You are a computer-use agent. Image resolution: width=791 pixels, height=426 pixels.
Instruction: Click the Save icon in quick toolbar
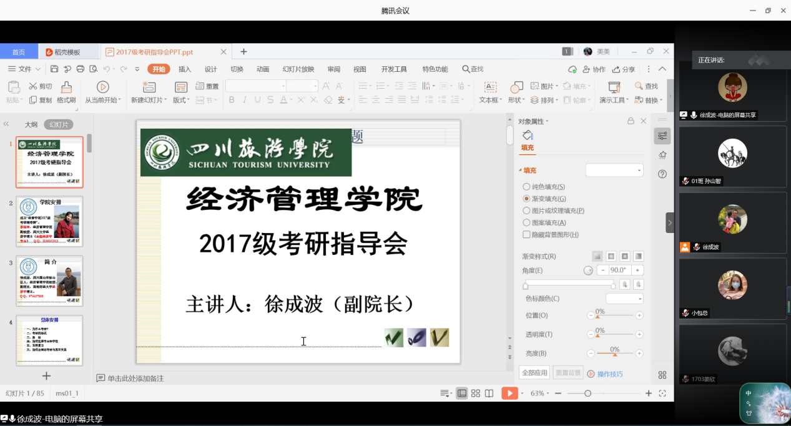click(x=54, y=69)
